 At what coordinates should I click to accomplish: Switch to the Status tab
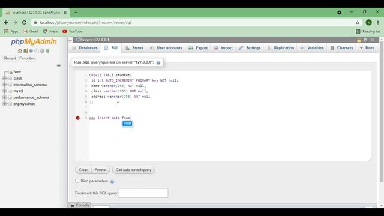tap(134, 48)
